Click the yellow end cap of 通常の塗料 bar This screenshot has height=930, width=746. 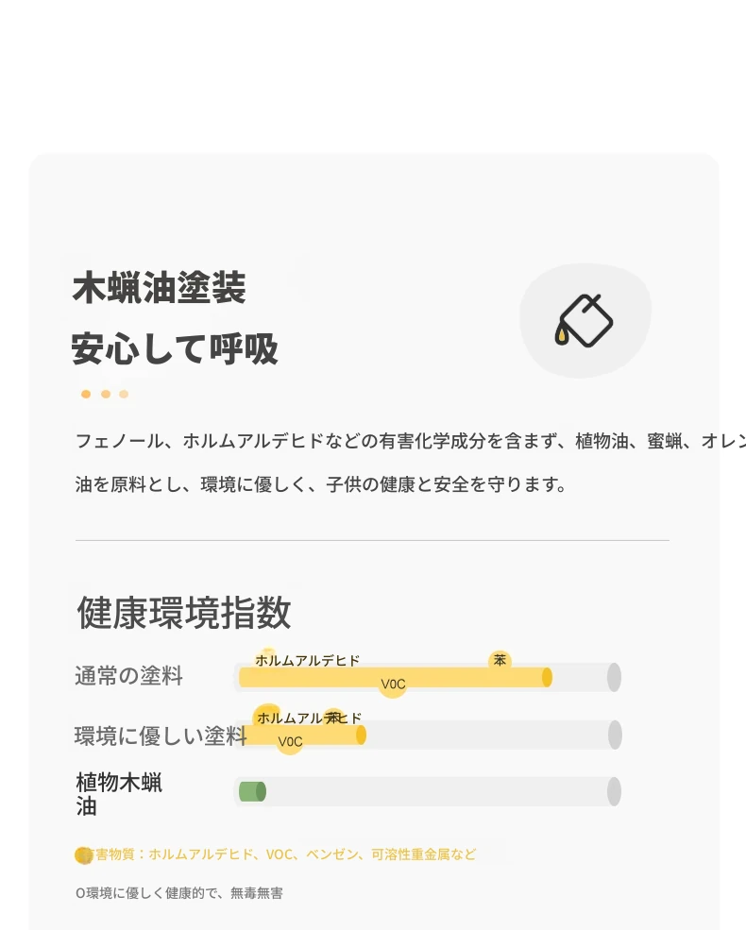pyautogui.click(x=547, y=677)
